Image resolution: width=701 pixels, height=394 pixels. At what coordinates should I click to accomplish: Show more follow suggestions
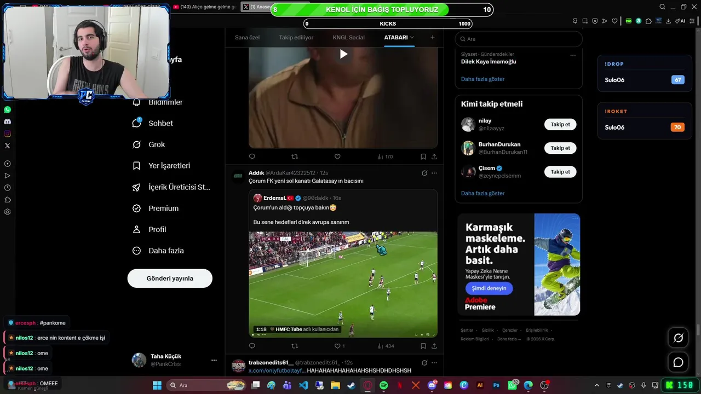click(x=482, y=193)
